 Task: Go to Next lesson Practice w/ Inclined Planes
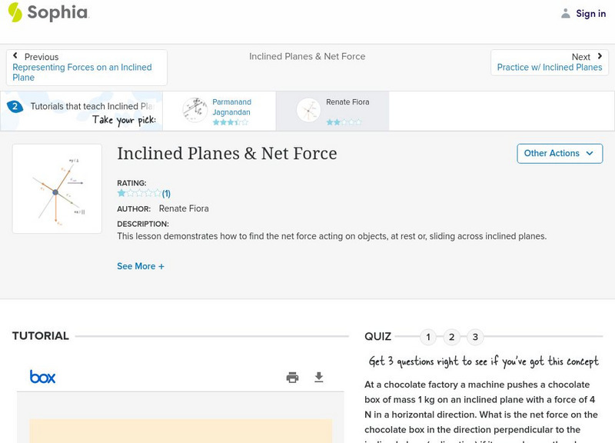coord(549,62)
